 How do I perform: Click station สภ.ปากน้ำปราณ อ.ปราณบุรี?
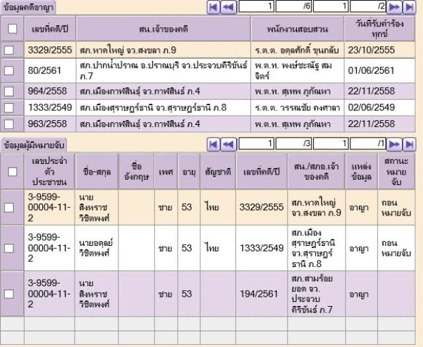click(163, 71)
